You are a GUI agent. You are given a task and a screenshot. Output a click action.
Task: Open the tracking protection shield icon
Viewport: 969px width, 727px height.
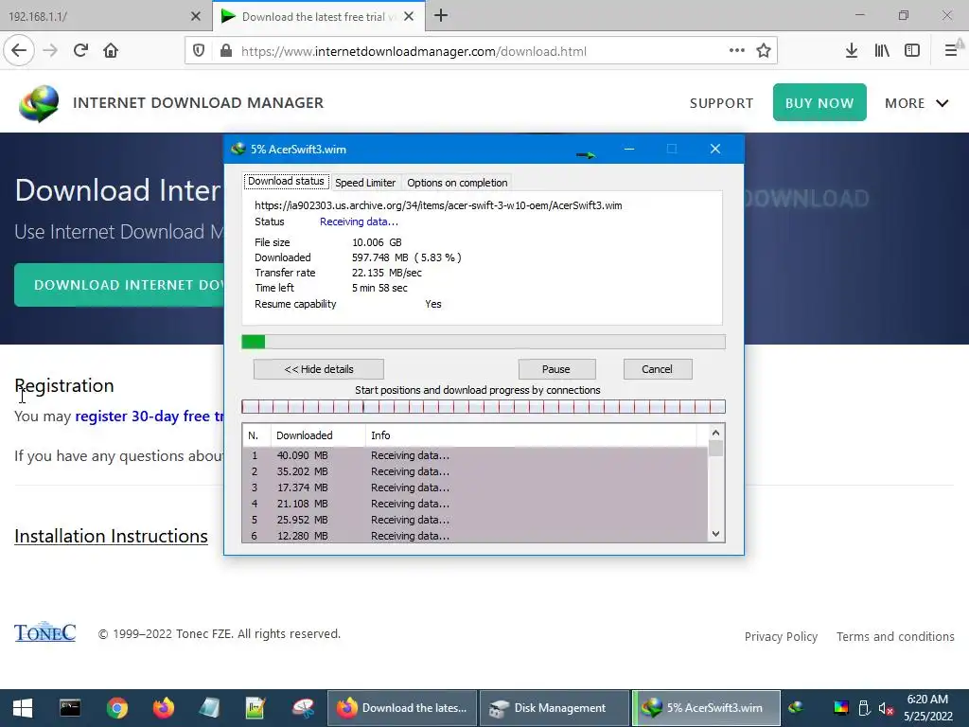(x=199, y=51)
